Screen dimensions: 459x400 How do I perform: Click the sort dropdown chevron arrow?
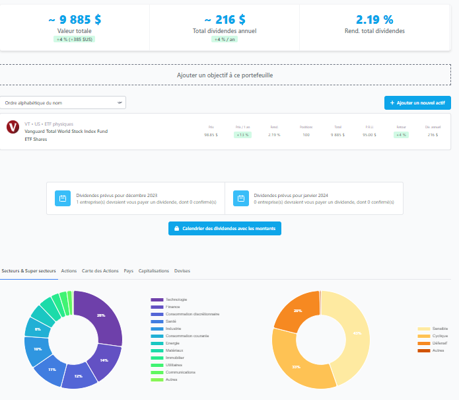point(120,102)
